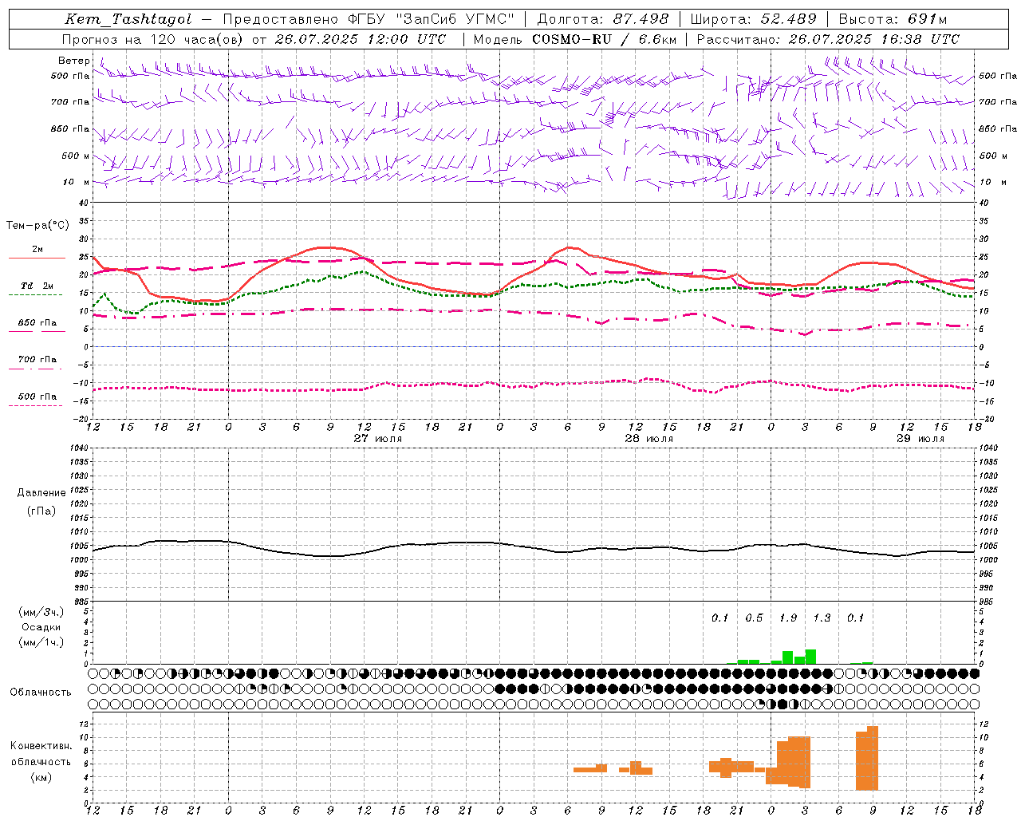Click the '500 м' wind level label on the left
This screenshot has height=817, width=1021.
(x=76, y=156)
